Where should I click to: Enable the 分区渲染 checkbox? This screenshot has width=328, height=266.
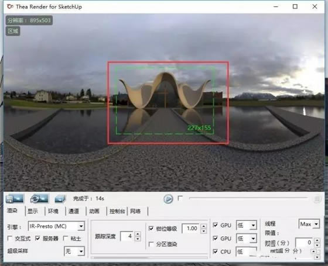[x=151, y=244]
